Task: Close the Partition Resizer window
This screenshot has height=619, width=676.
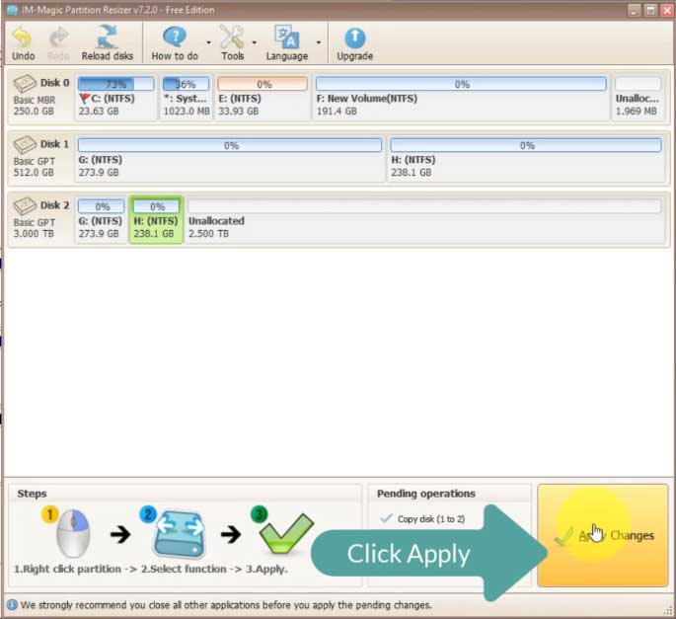Action: click(x=667, y=10)
